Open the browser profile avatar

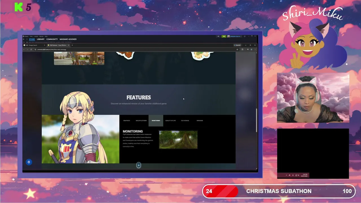point(251,50)
